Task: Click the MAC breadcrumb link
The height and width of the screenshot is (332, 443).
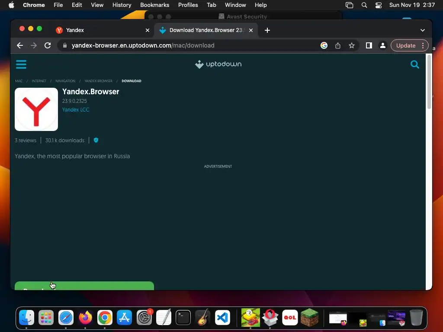Action: pos(19,81)
